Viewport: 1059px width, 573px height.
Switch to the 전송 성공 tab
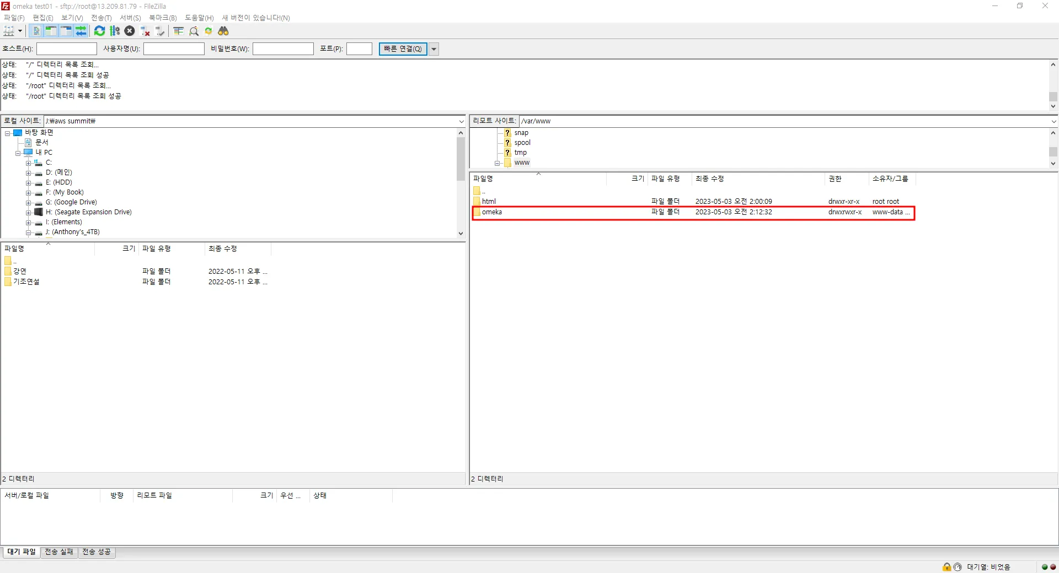tap(97, 552)
